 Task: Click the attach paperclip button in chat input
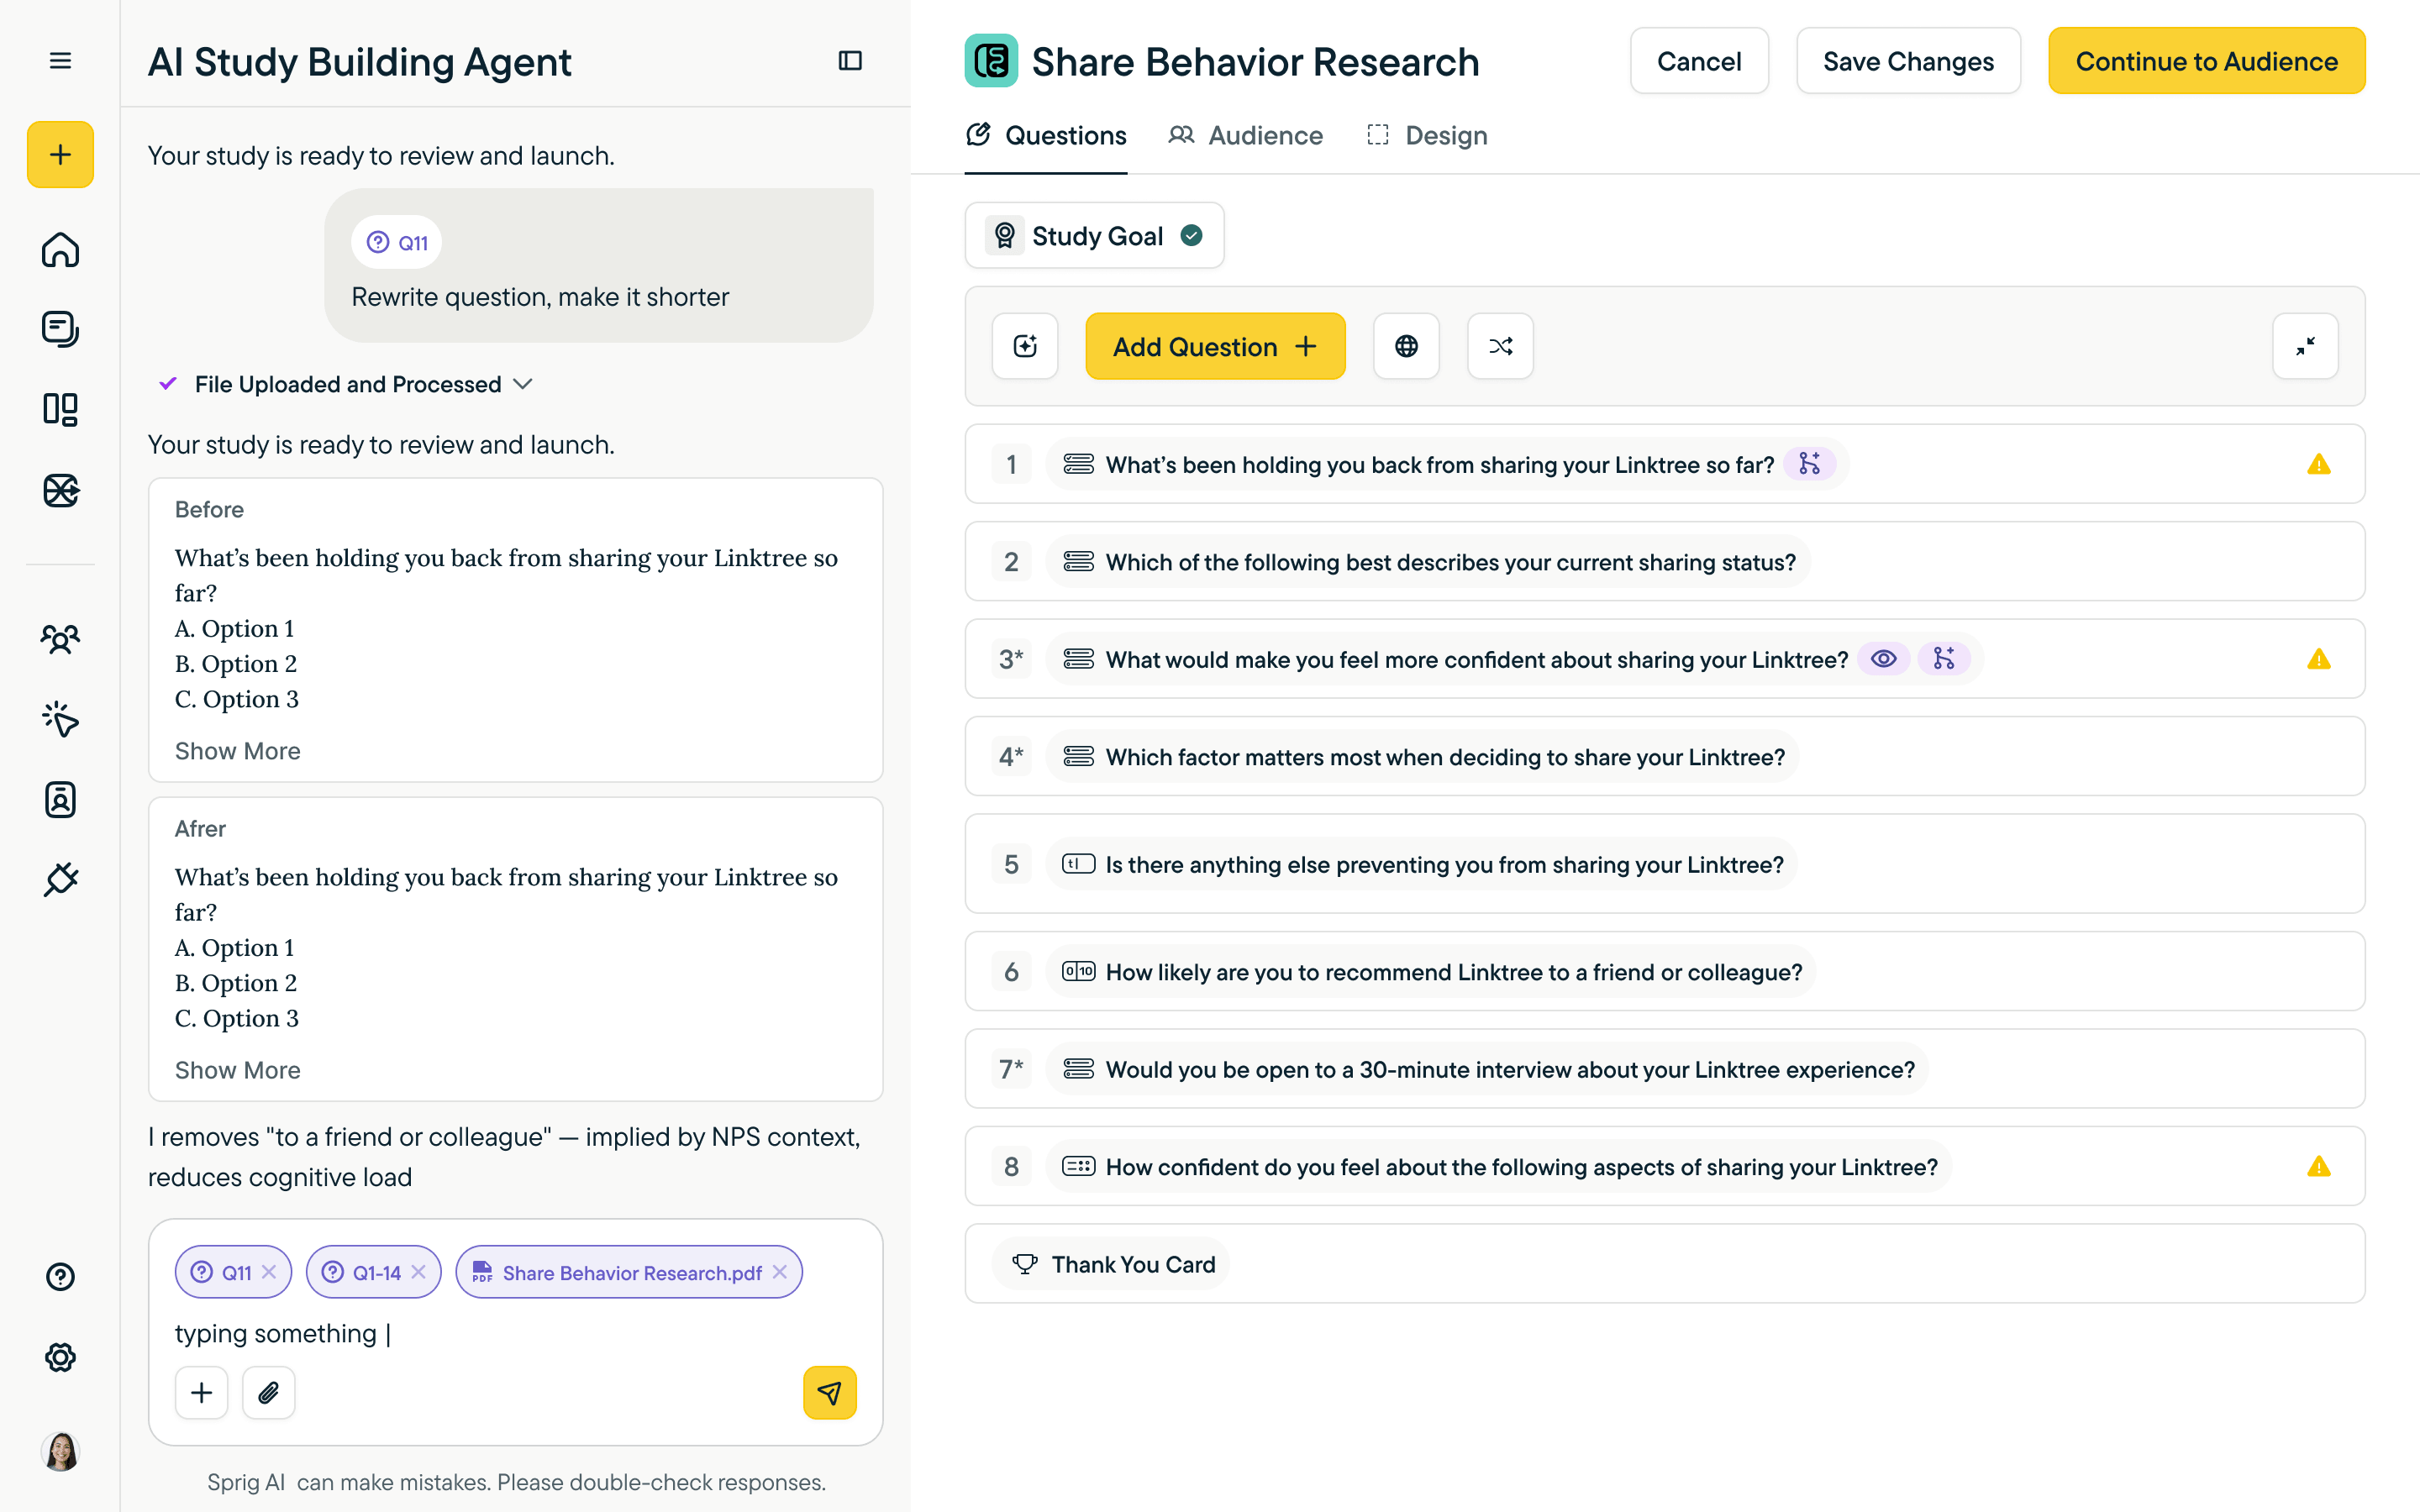pos(268,1392)
